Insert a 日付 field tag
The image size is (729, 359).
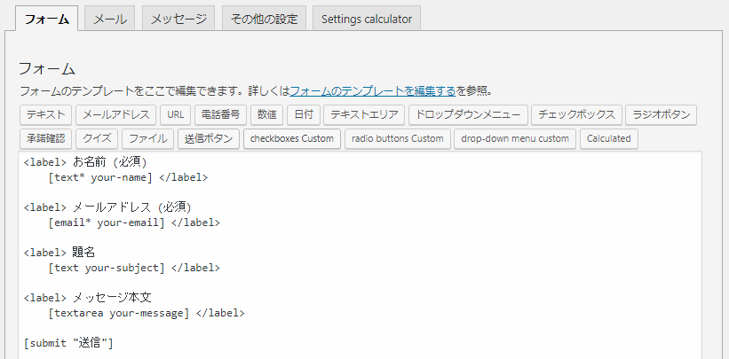coord(304,114)
